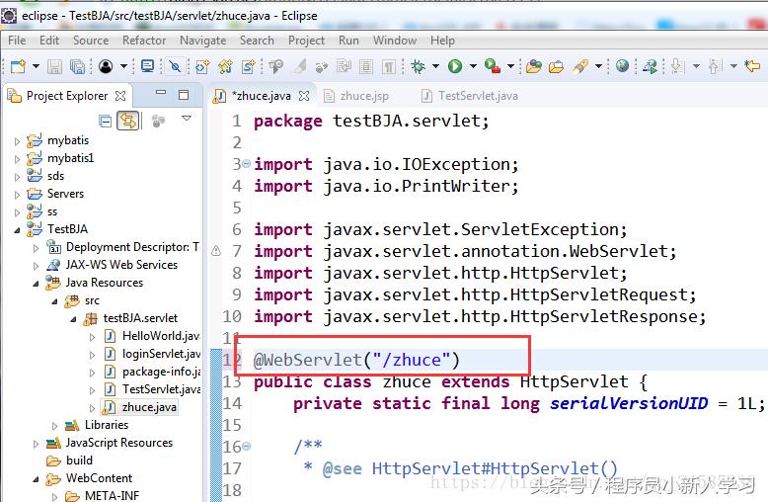Select HelloWorld.java in Project Explorer
The height and width of the screenshot is (502, 768).
[160, 336]
